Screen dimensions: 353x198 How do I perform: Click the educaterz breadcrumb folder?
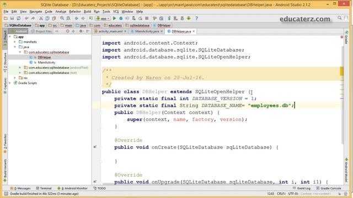point(113,25)
